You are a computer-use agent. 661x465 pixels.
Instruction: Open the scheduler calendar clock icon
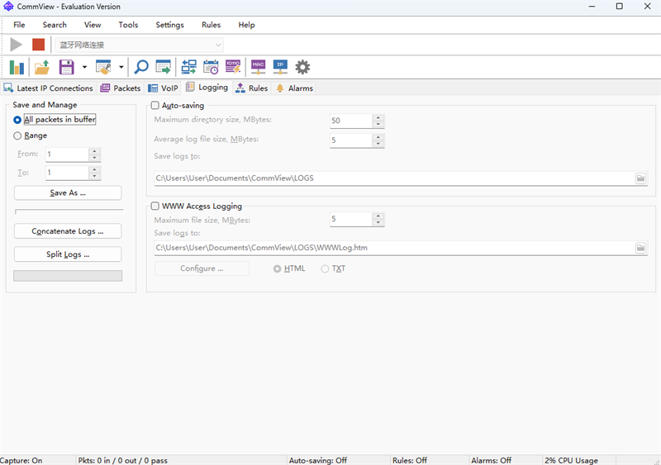tap(211, 67)
